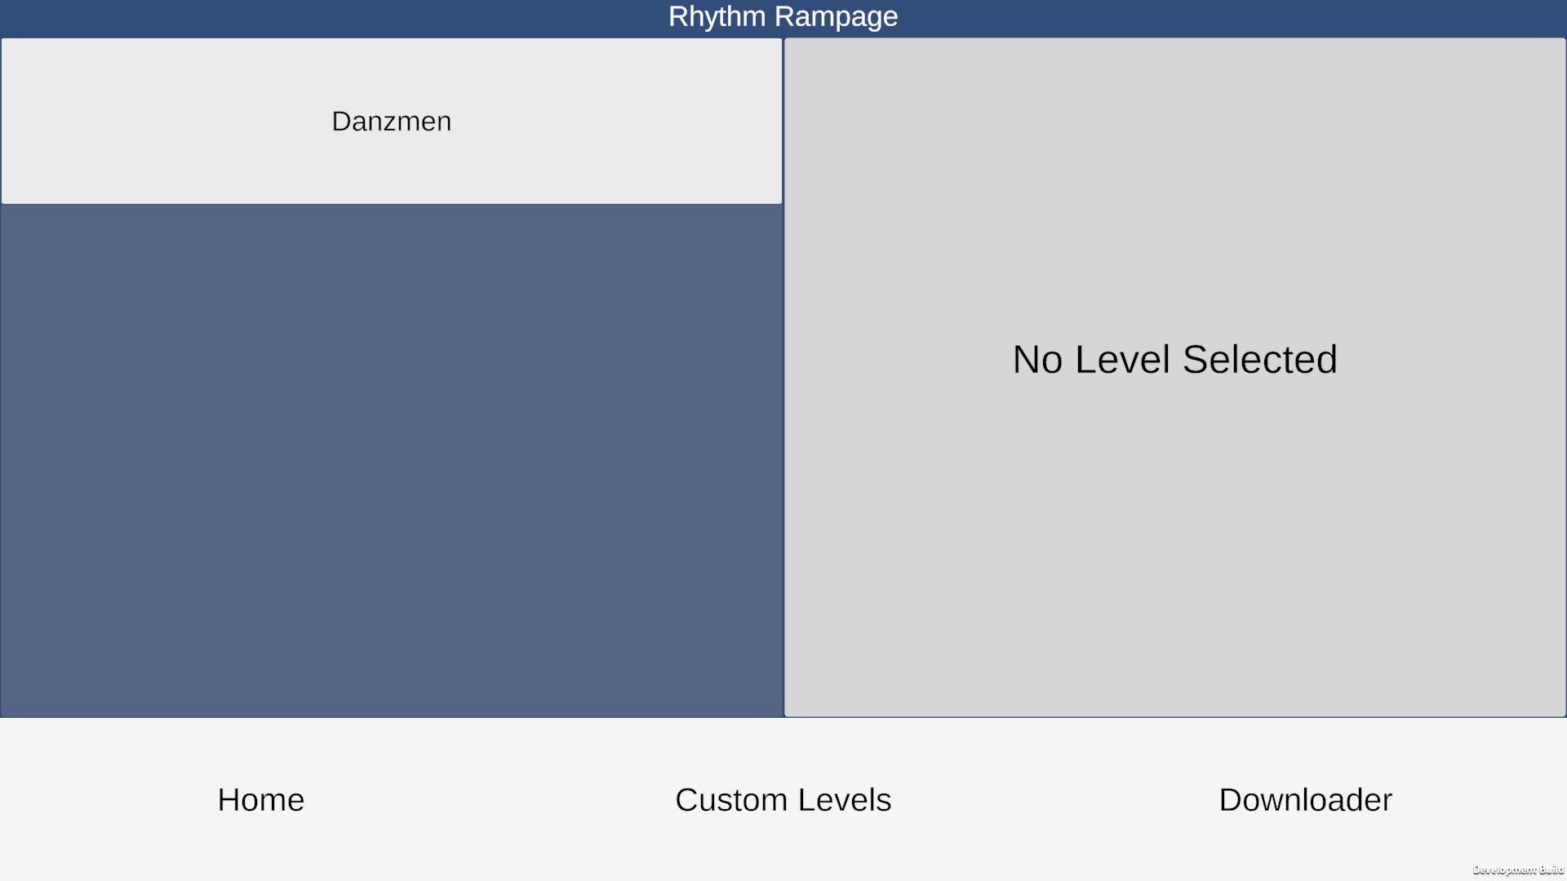Screen dimensions: 1567x881
Task: Click the Development Build watermark
Action: pyautogui.click(x=1517, y=870)
